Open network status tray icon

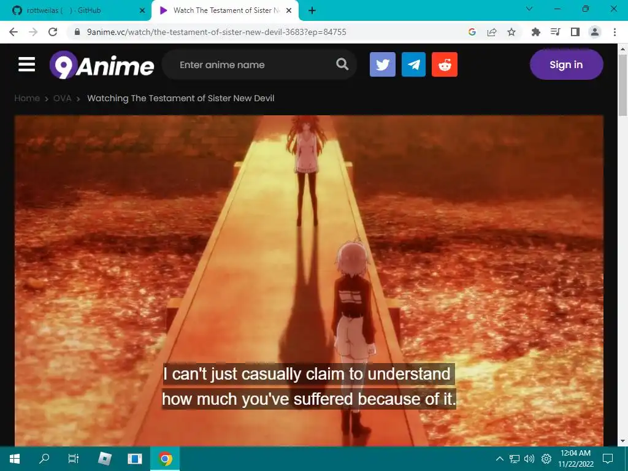[515, 459]
